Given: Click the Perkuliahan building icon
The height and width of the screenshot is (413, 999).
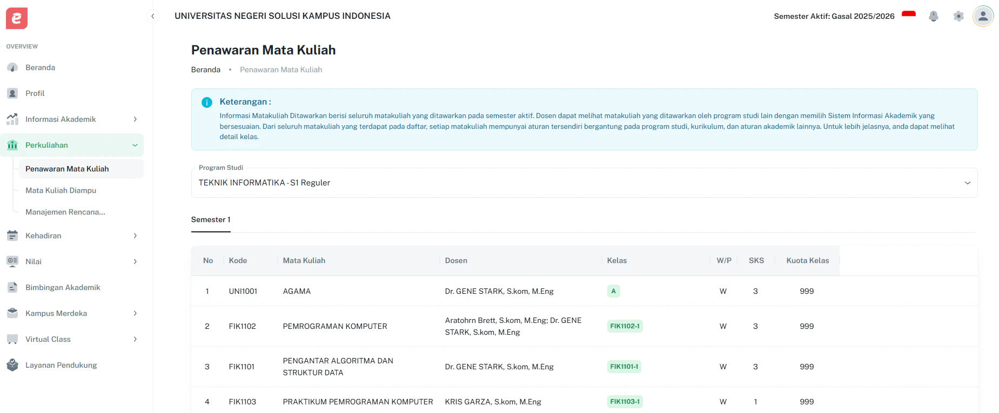Looking at the screenshot, I should [x=12, y=145].
